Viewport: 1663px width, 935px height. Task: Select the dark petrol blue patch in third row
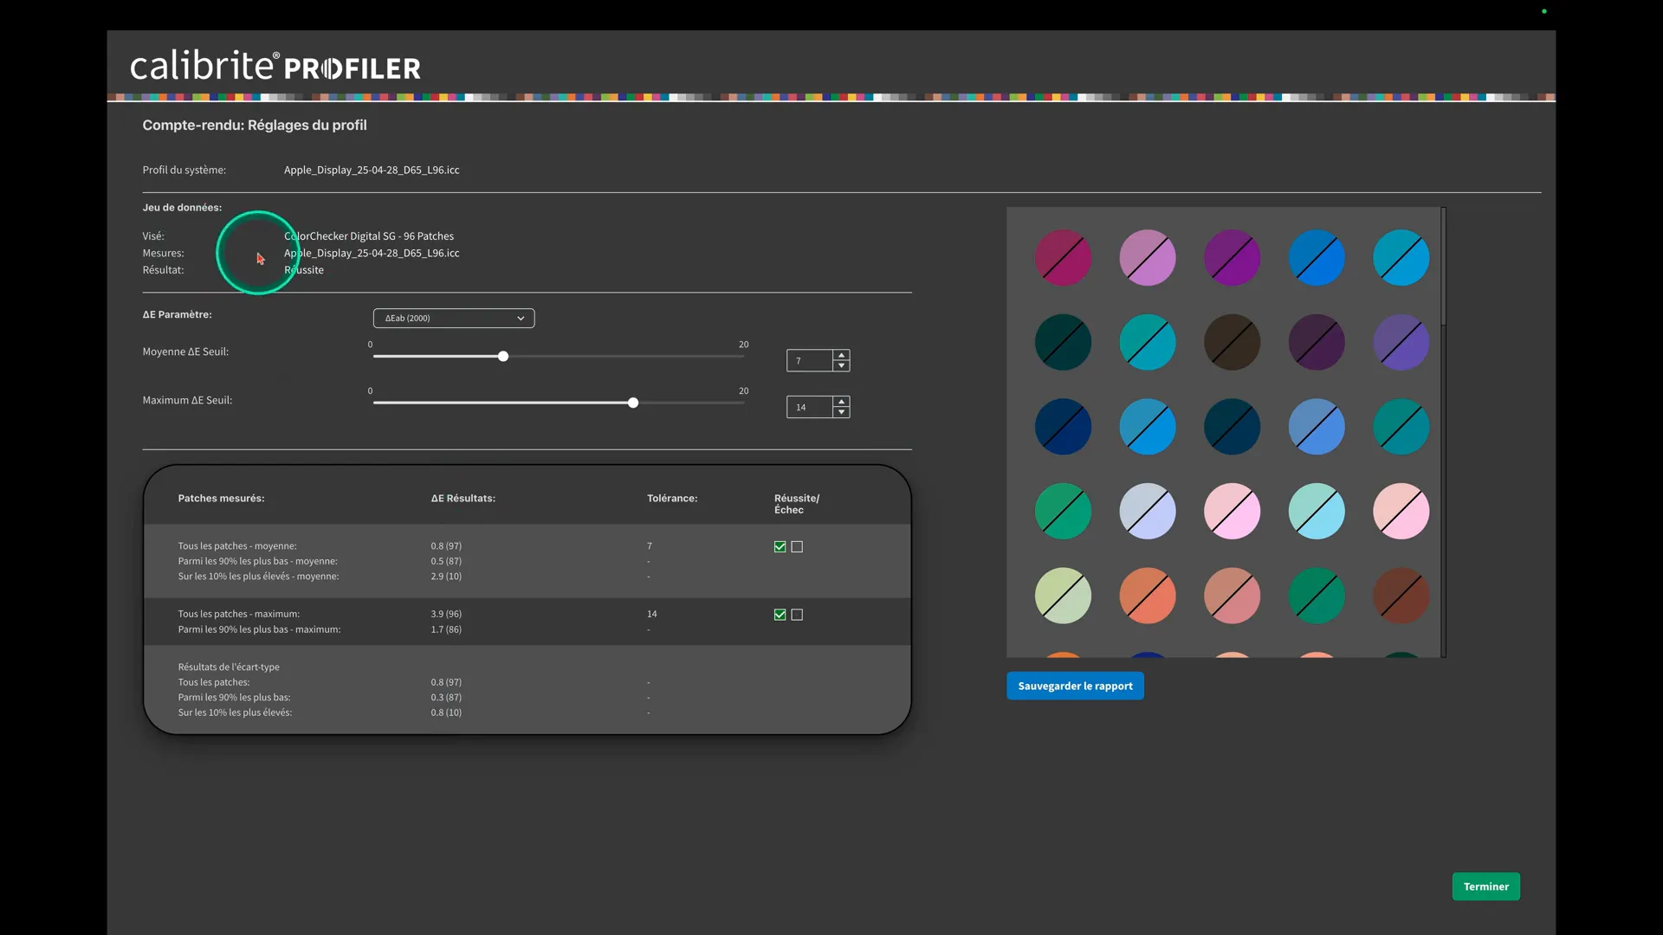(1232, 427)
